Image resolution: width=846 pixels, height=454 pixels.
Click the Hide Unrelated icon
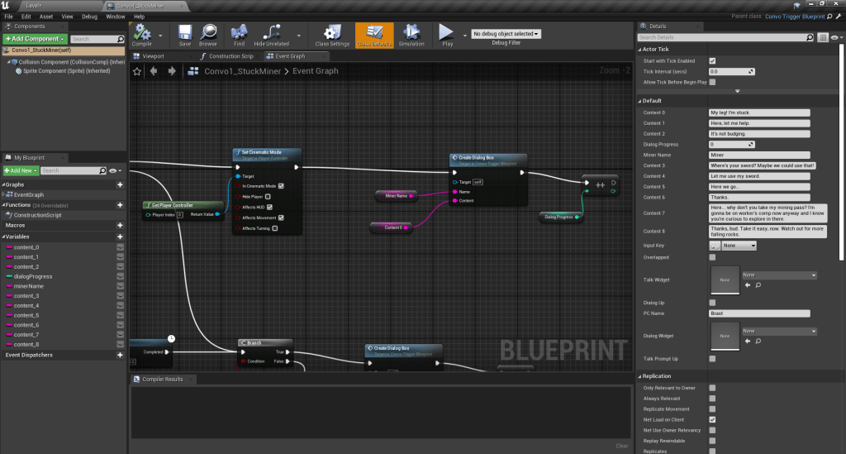[x=271, y=34]
